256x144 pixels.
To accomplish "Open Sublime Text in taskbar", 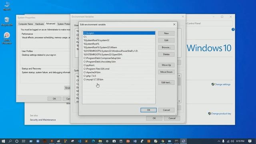I will (86, 141).
